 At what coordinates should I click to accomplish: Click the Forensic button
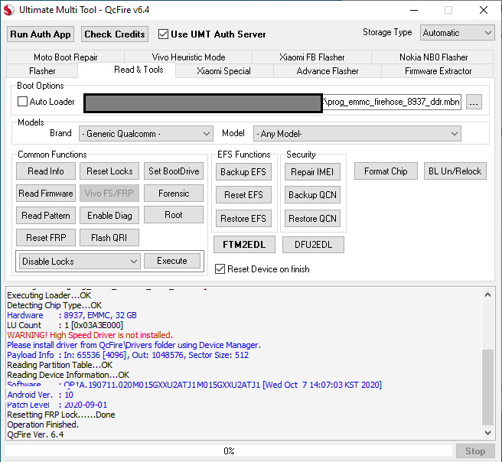coord(174,194)
